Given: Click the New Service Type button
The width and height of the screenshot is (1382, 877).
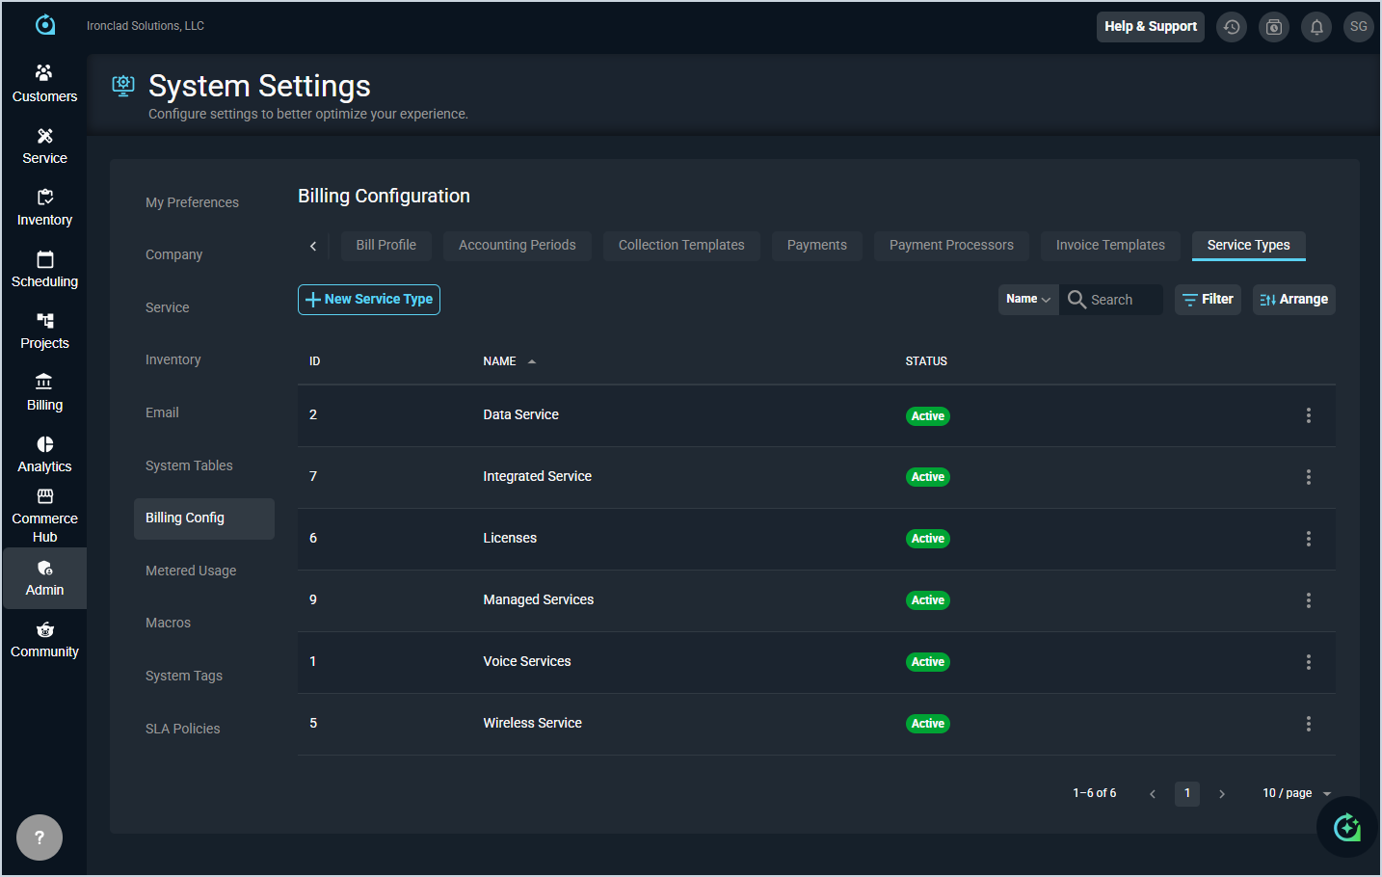Looking at the screenshot, I should [368, 300].
